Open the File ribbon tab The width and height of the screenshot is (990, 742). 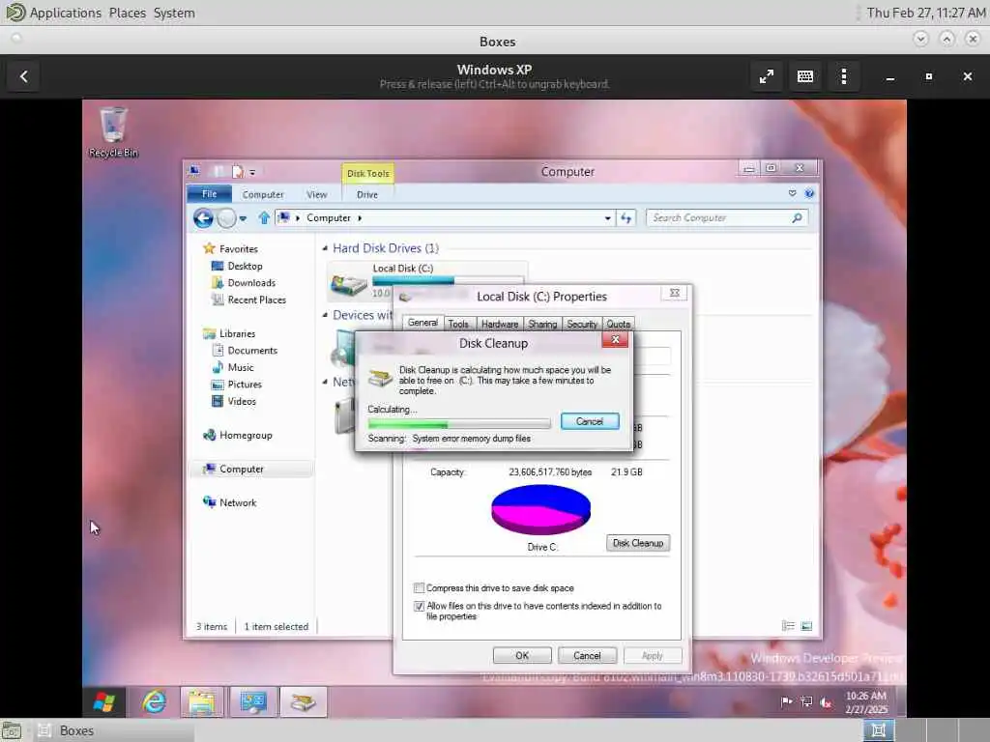coord(209,194)
